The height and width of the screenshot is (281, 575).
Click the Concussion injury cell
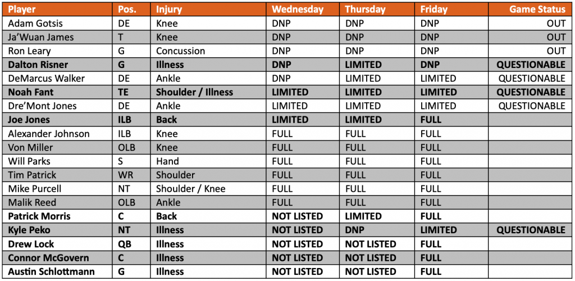180,51
